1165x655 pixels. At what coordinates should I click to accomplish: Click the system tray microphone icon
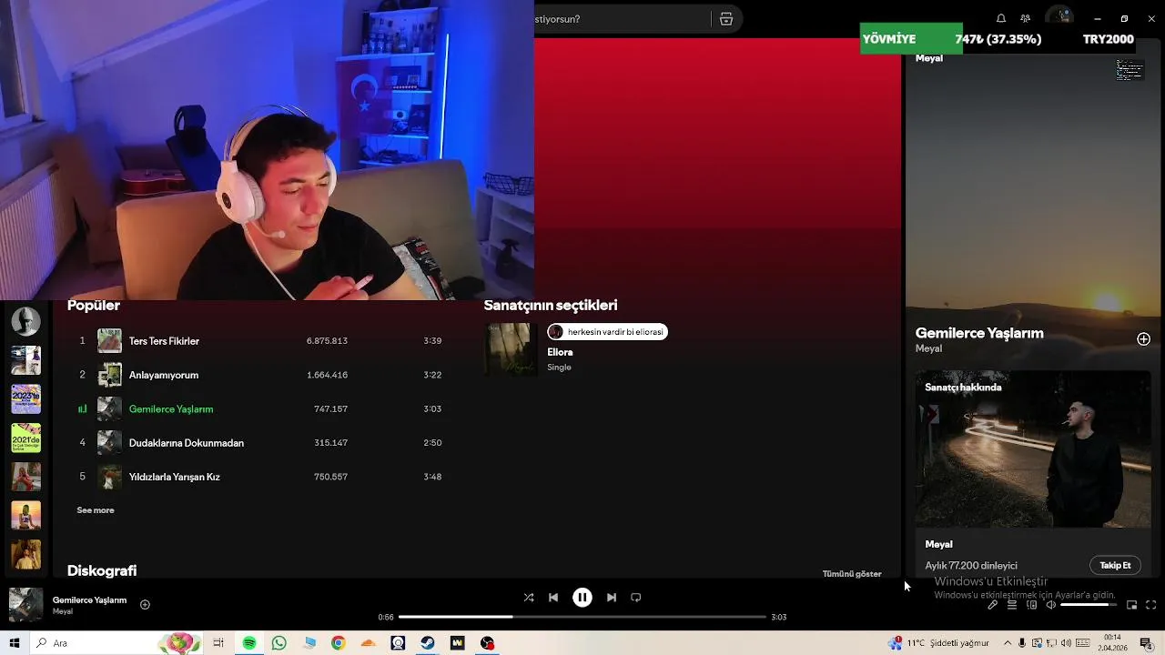[x=1022, y=643]
